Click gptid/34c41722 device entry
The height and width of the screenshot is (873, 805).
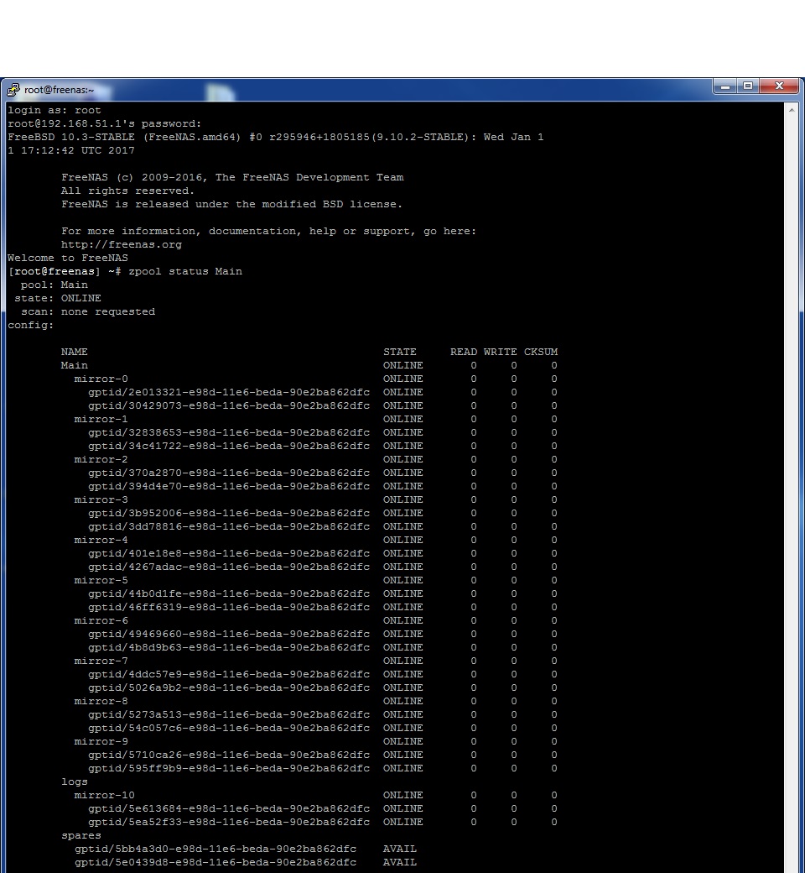tap(229, 446)
